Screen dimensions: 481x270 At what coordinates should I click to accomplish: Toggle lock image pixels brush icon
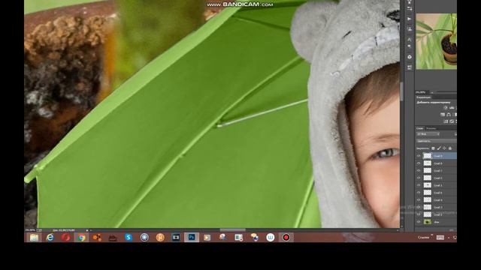point(439,148)
